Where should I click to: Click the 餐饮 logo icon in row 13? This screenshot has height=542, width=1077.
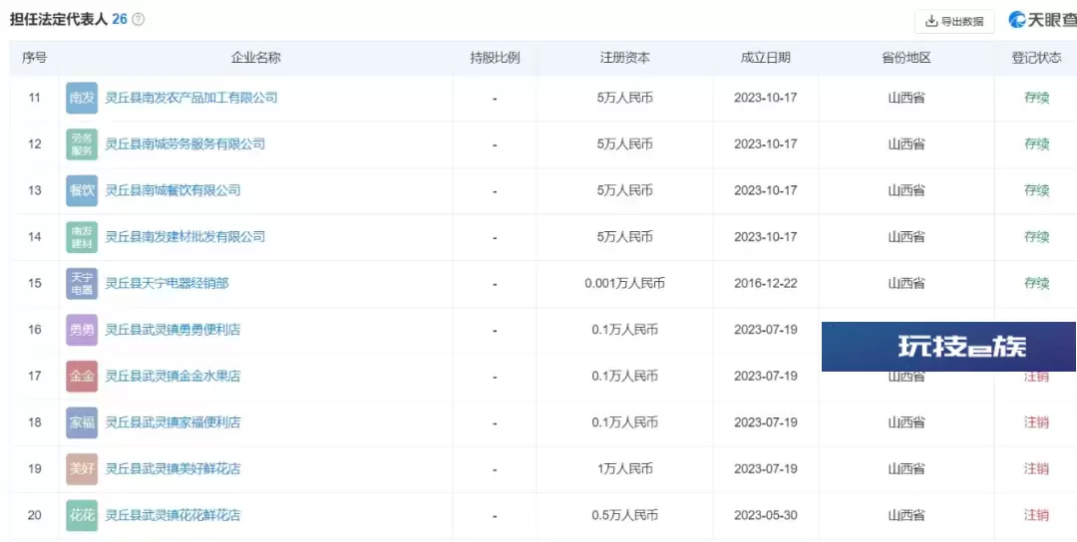click(82, 190)
